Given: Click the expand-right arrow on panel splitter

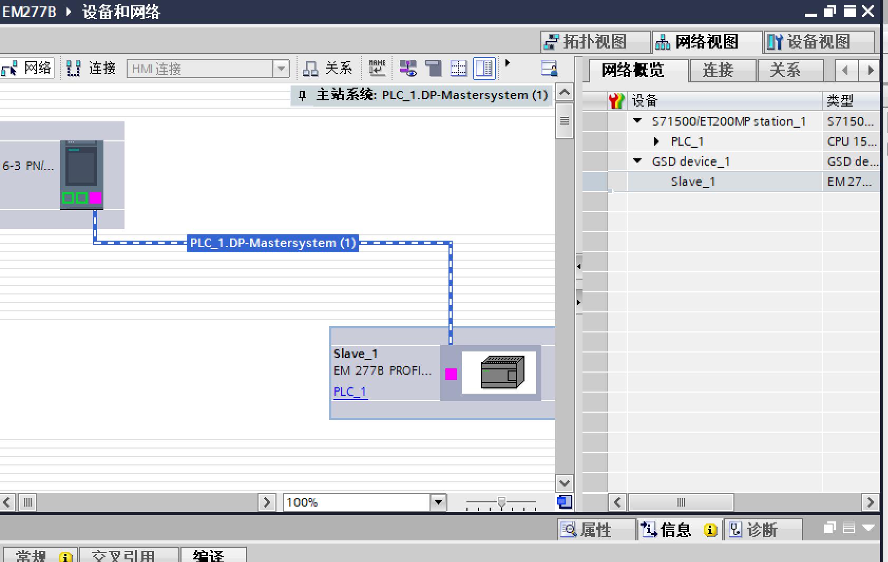Looking at the screenshot, I should (x=579, y=302).
